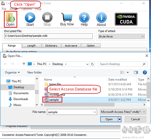Go back in Open File dialog
The height and width of the screenshot is (139, 151).
tap(5, 64)
